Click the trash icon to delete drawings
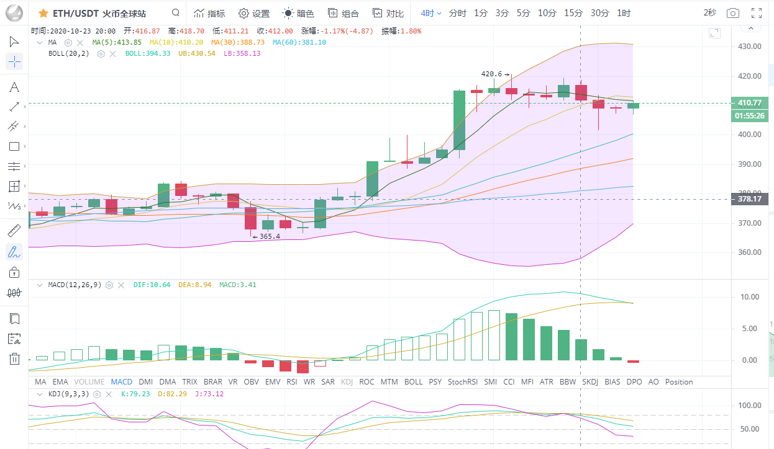 click(x=14, y=358)
